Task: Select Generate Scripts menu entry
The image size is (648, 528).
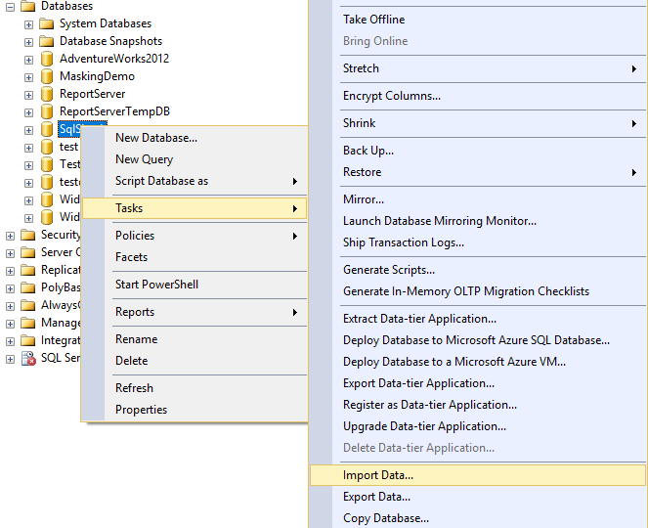Action: click(389, 270)
